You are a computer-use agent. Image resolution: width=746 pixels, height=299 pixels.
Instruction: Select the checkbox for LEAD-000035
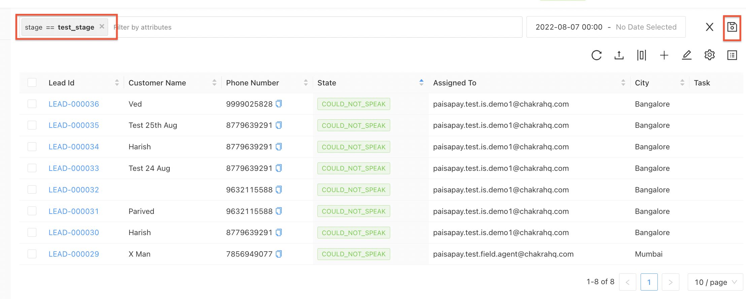coord(32,125)
